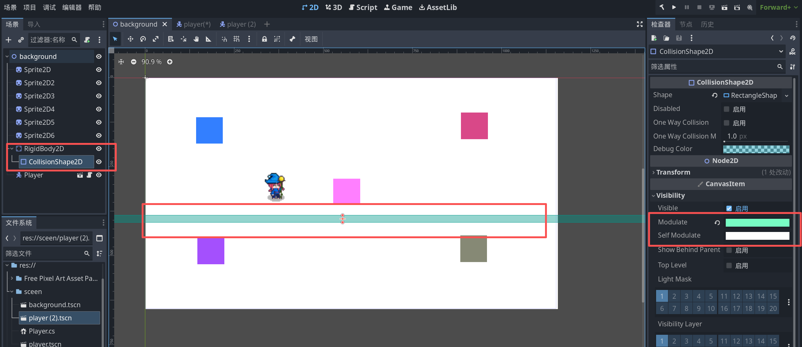
Task: Select the Move Mode tool
Action: click(131, 39)
